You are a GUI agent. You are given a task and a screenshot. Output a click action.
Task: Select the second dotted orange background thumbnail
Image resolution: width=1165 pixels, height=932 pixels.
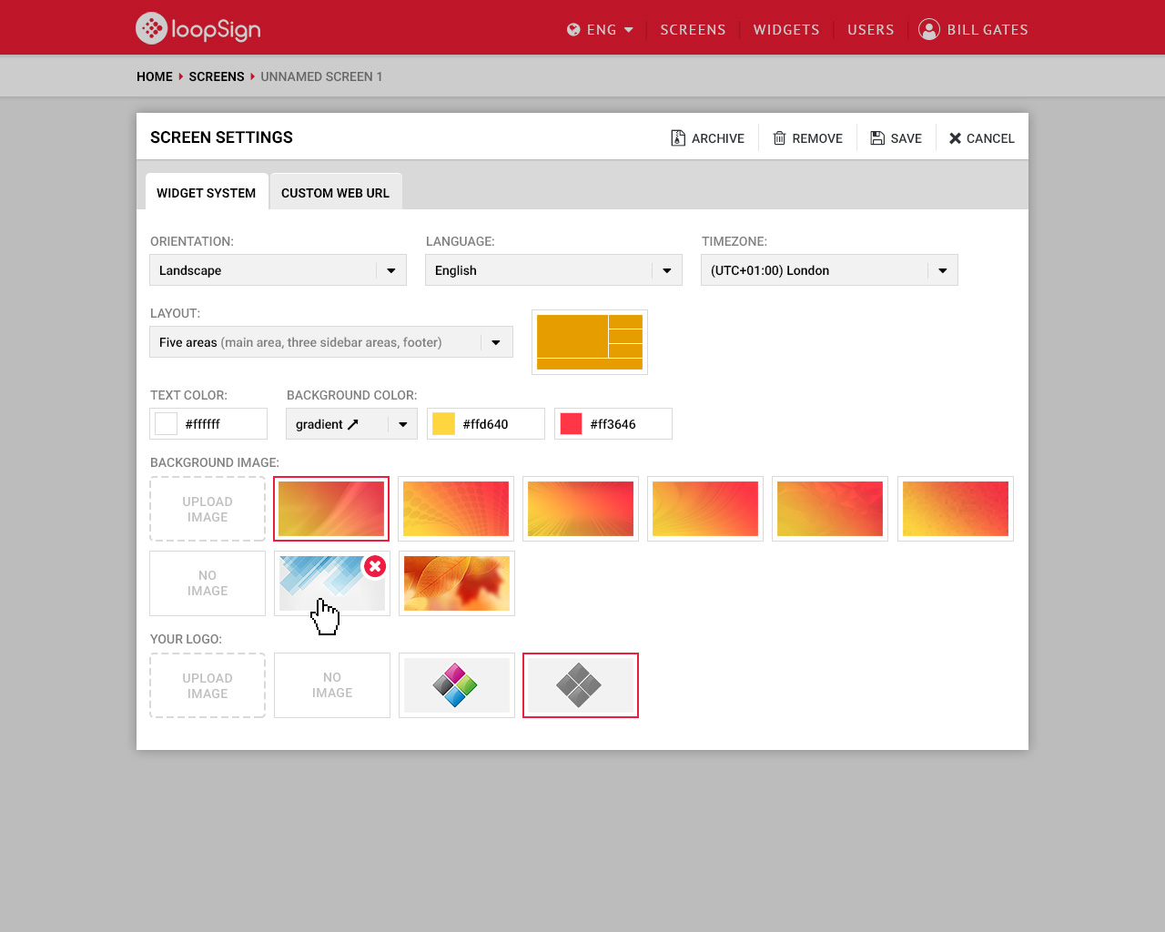pyautogui.click(x=456, y=509)
